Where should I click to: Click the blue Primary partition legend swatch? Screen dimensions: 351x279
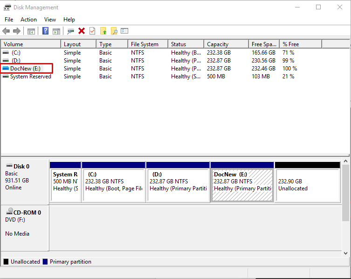coord(45,262)
